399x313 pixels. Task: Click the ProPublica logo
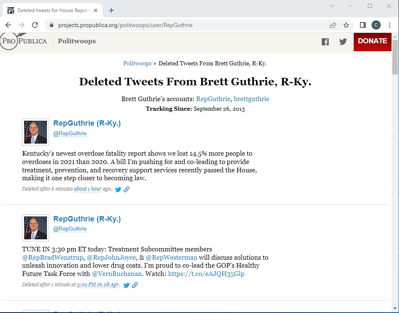click(x=24, y=41)
